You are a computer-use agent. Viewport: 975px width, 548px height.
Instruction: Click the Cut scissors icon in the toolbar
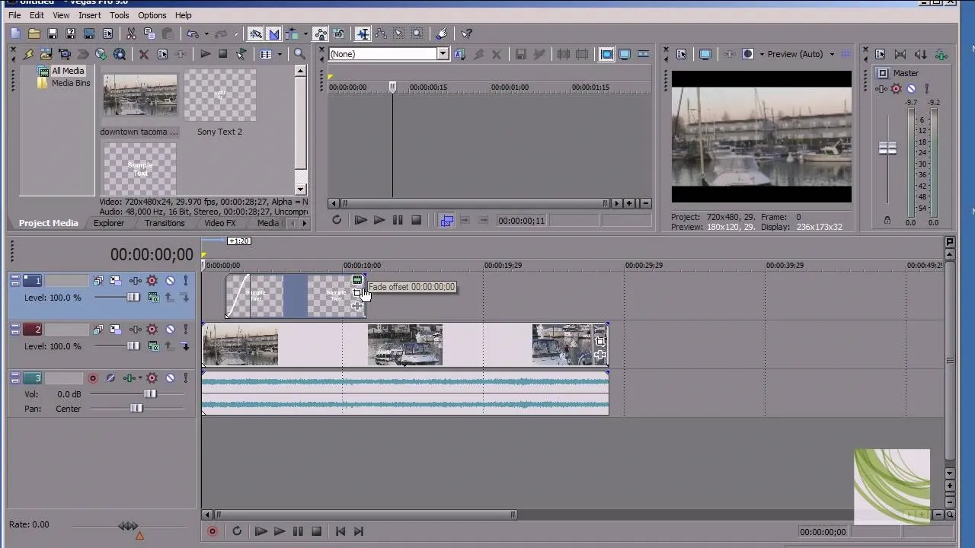click(131, 33)
